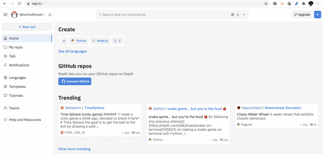Open the Chrome profile avatar

pyautogui.click(x=311, y=3)
